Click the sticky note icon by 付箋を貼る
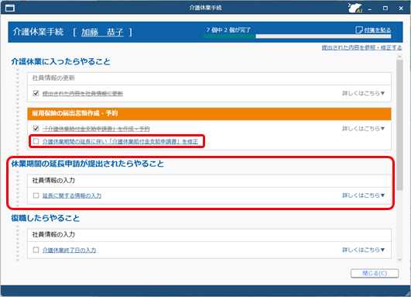This screenshot has width=411, height=297. [x=358, y=30]
